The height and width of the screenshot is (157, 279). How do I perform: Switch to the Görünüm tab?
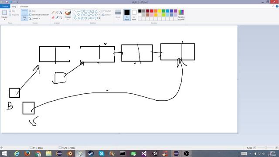tap(24, 7)
